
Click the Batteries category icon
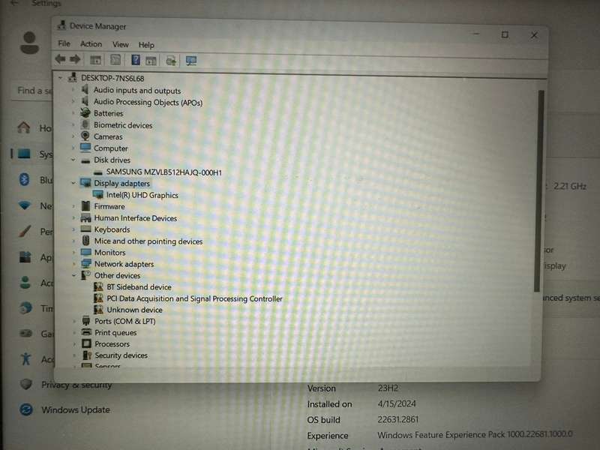(85, 113)
